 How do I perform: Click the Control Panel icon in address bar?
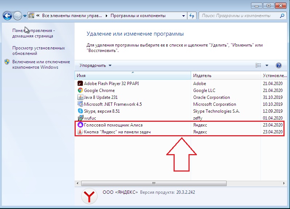(x=32, y=16)
